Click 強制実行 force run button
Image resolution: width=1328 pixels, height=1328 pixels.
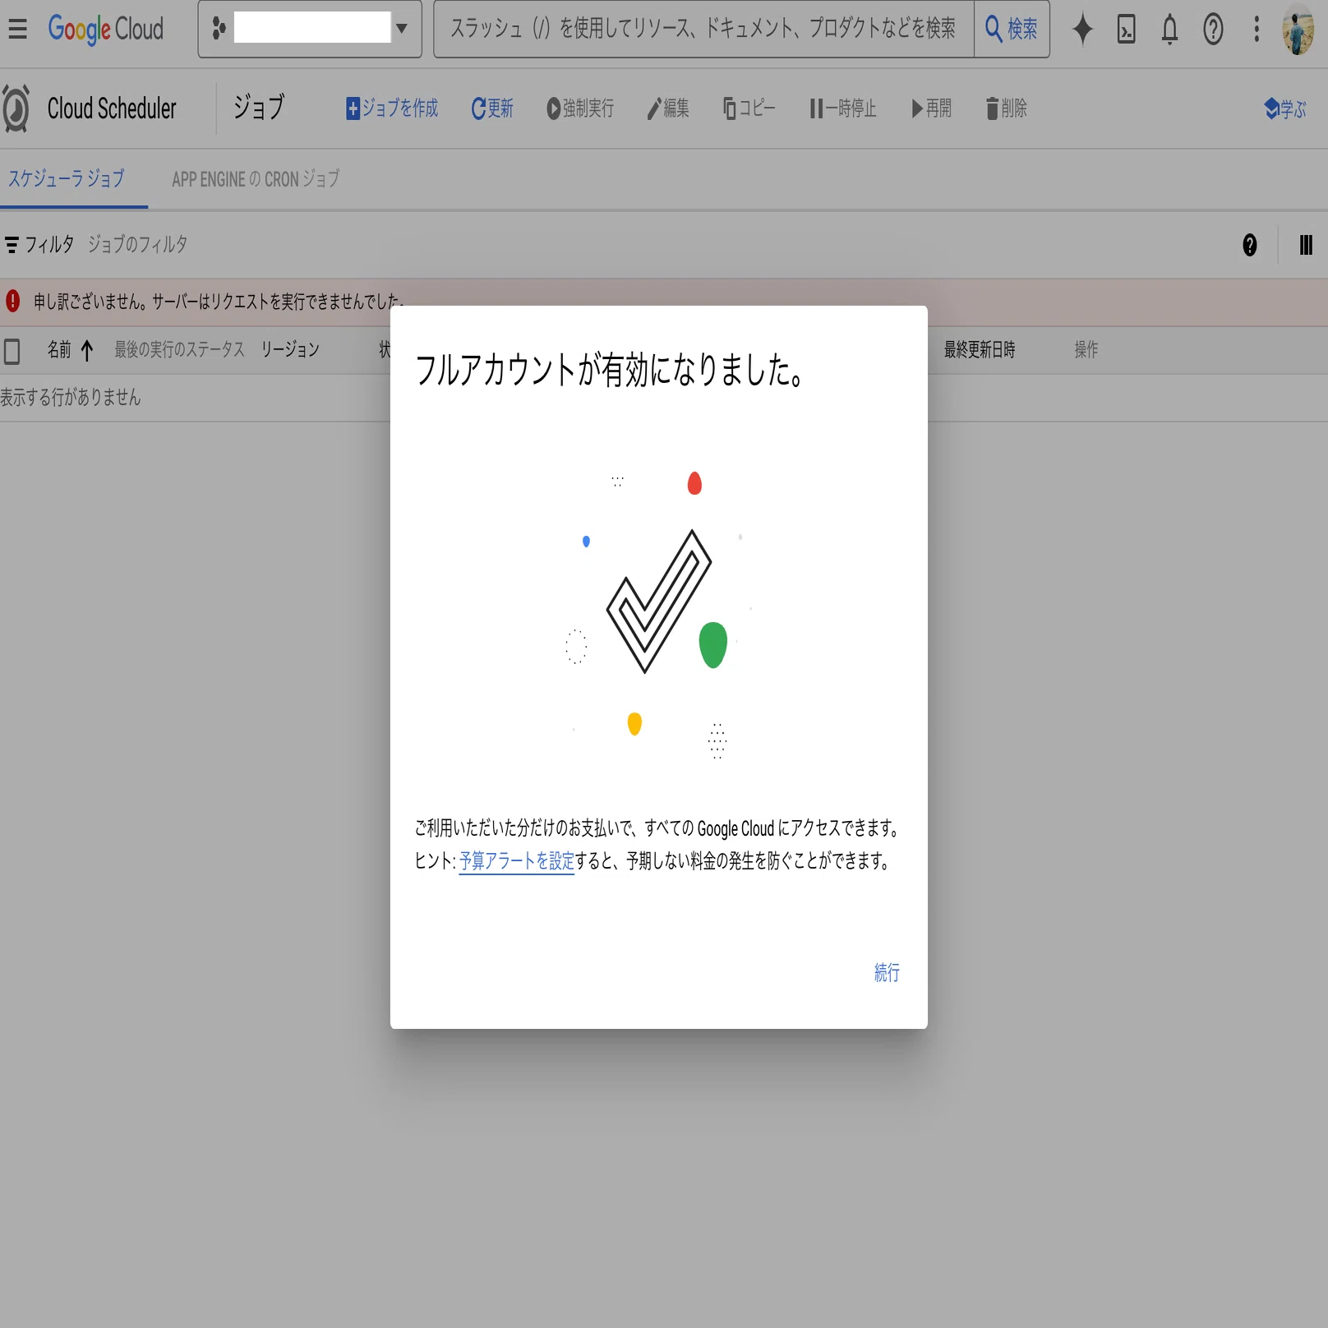point(580,108)
